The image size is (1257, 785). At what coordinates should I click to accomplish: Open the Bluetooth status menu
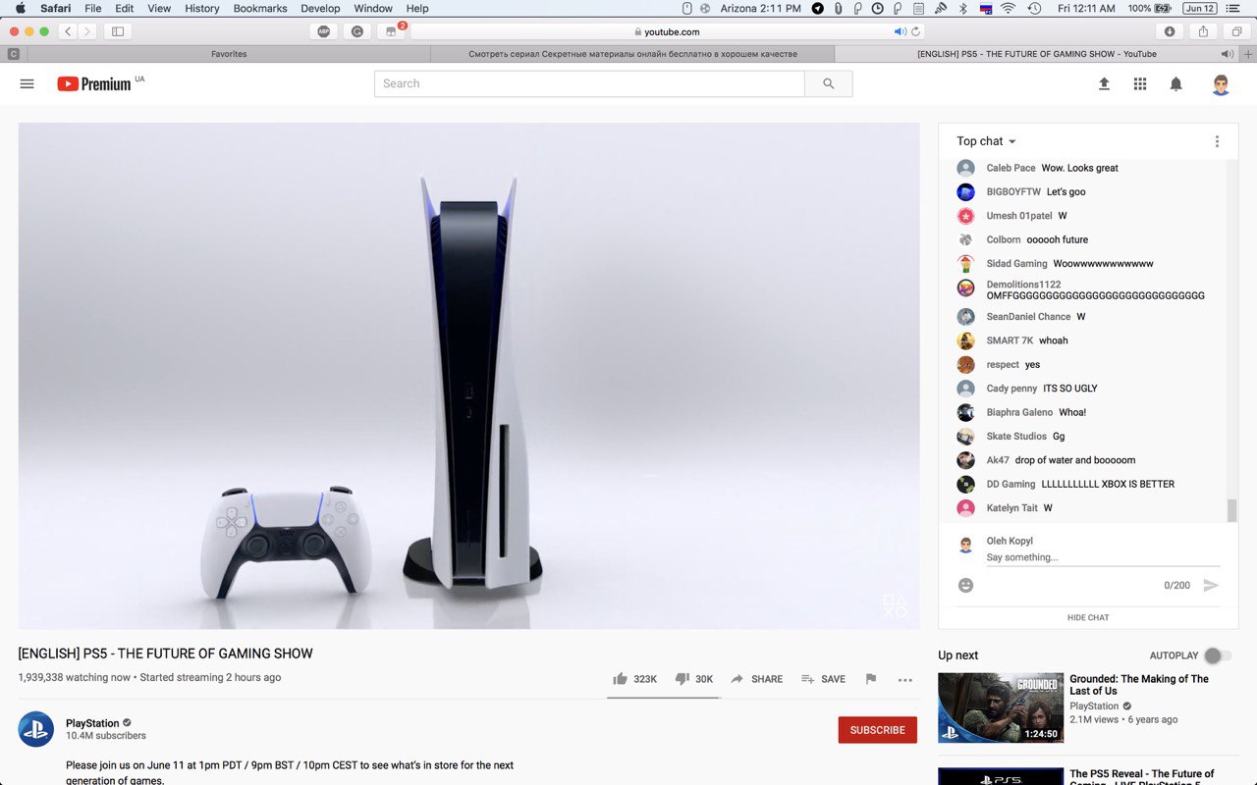(962, 8)
